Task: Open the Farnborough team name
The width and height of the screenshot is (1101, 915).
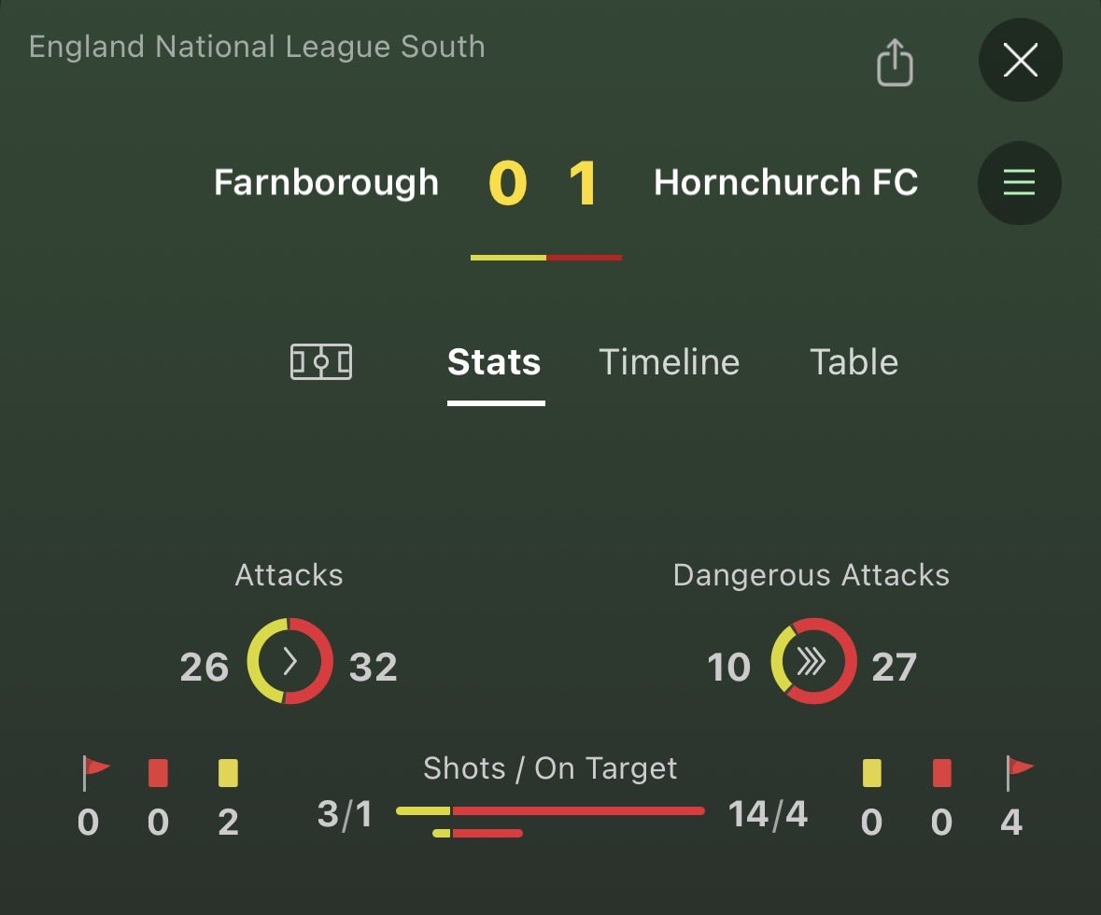Action: tap(326, 182)
